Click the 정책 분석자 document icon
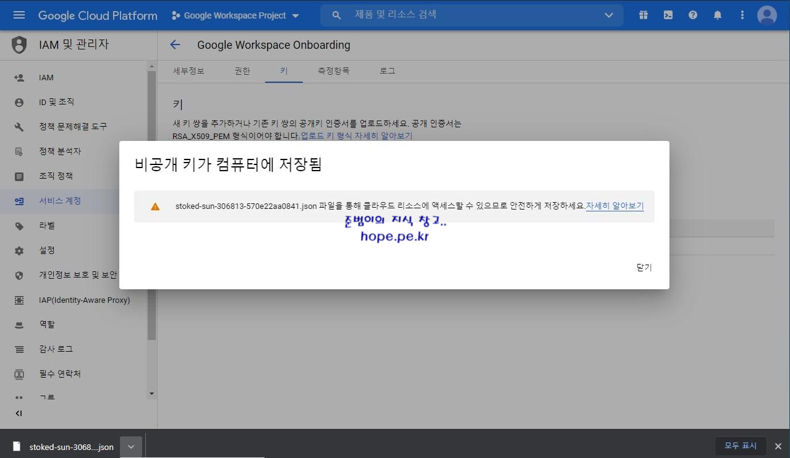The height and width of the screenshot is (458, 790). coord(19,151)
